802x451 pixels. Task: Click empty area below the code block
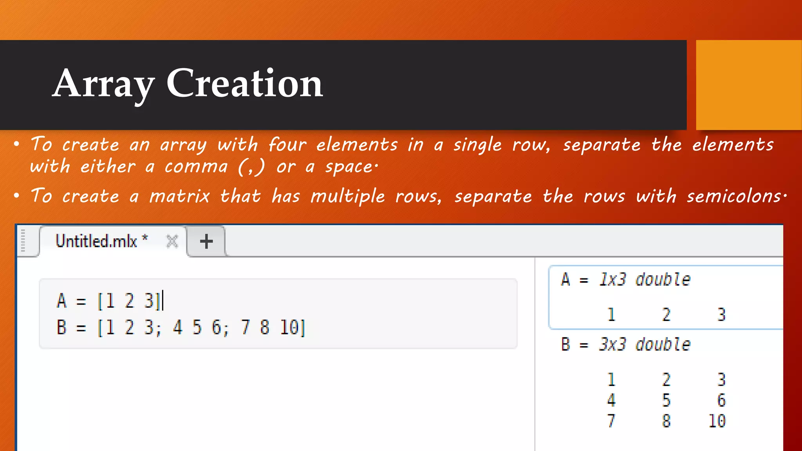point(274,399)
